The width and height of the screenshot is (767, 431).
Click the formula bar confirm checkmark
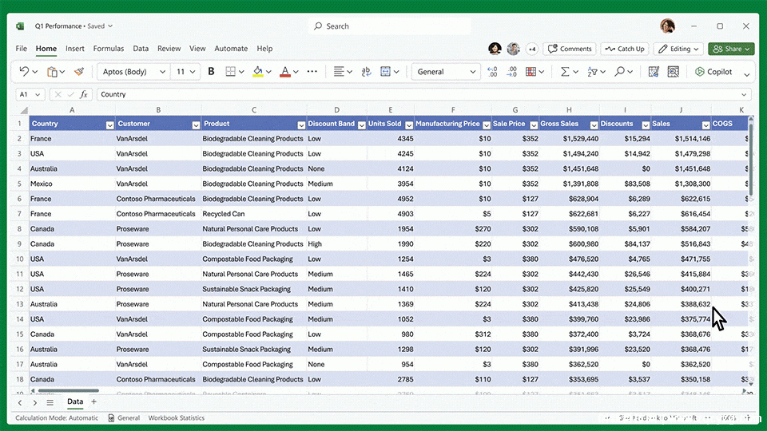tap(71, 94)
